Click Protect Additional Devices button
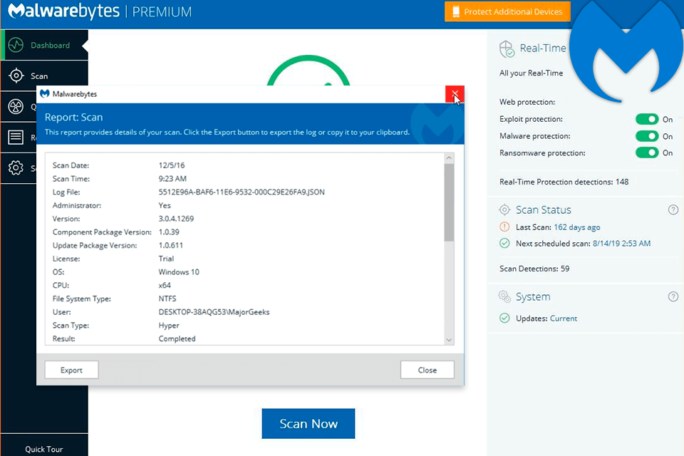 [x=507, y=12]
